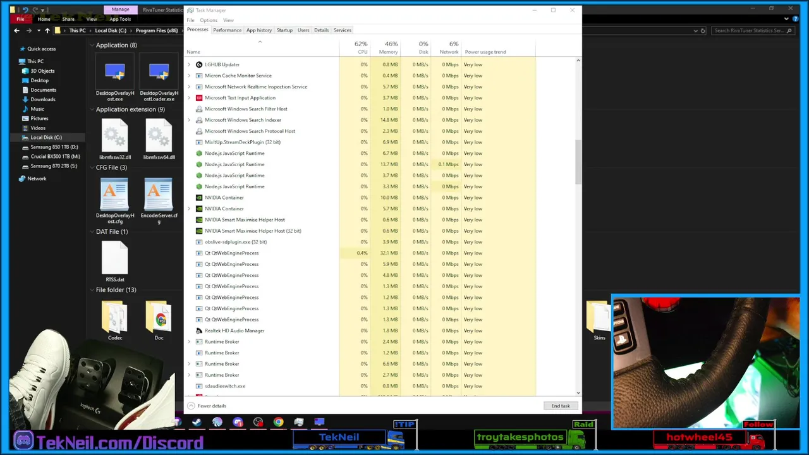Open the Startup tab
This screenshot has width=809, height=455.
tap(284, 30)
